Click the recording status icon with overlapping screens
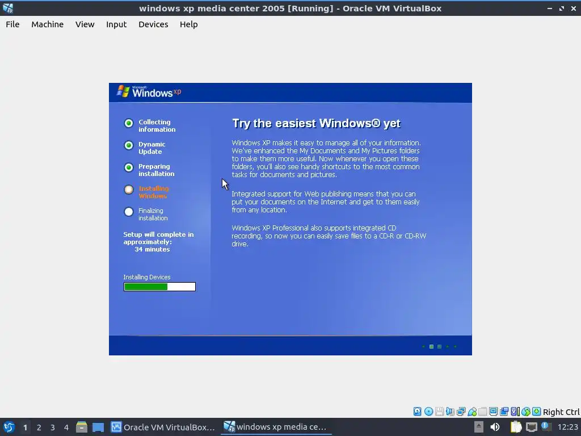The image size is (581, 436). point(504,412)
